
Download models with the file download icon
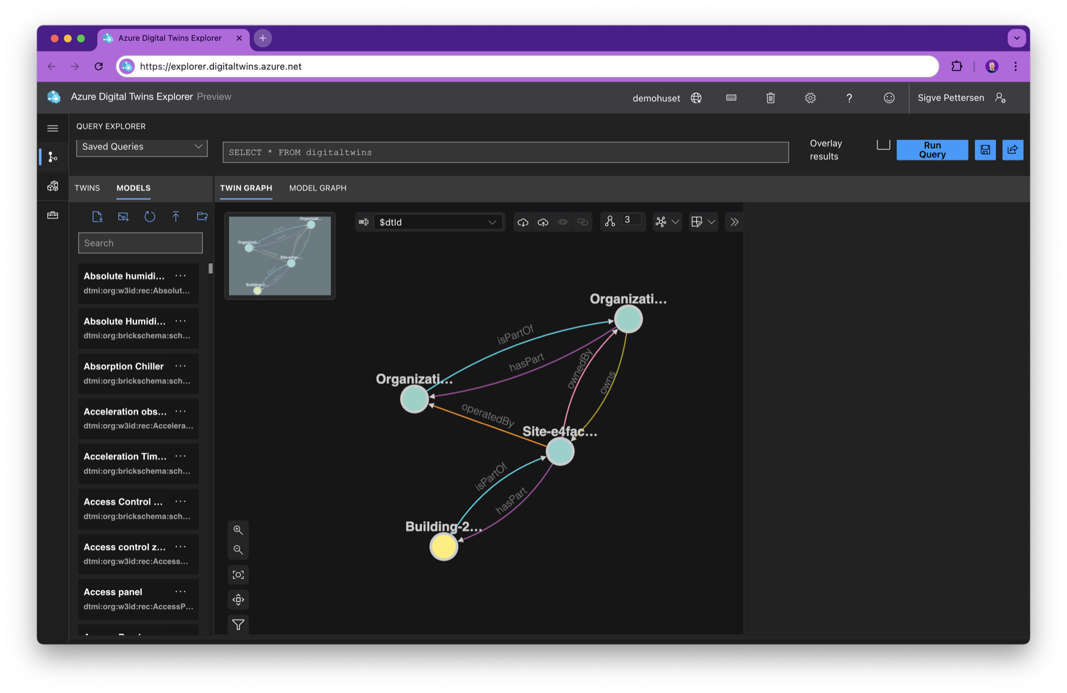tap(97, 217)
